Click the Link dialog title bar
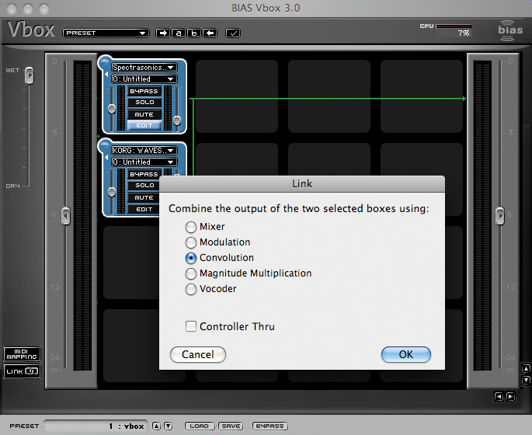 (302, 183)
